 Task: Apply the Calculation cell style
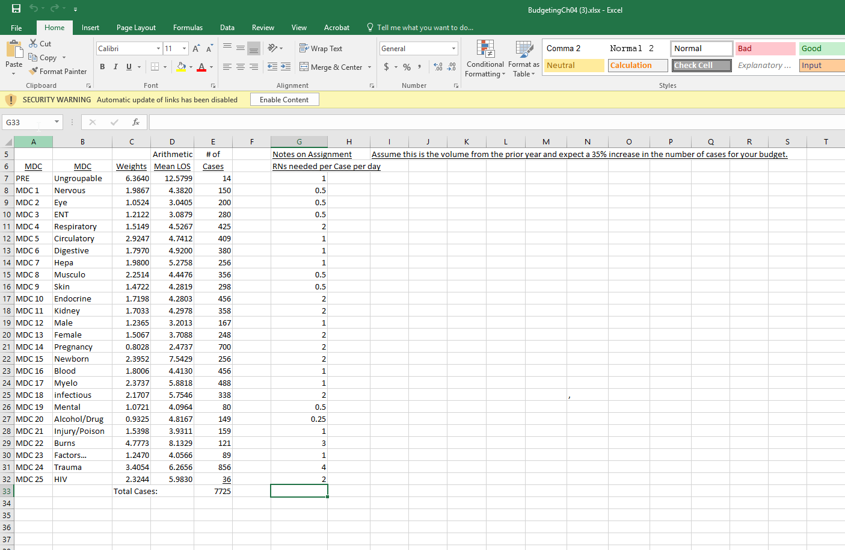638,66
